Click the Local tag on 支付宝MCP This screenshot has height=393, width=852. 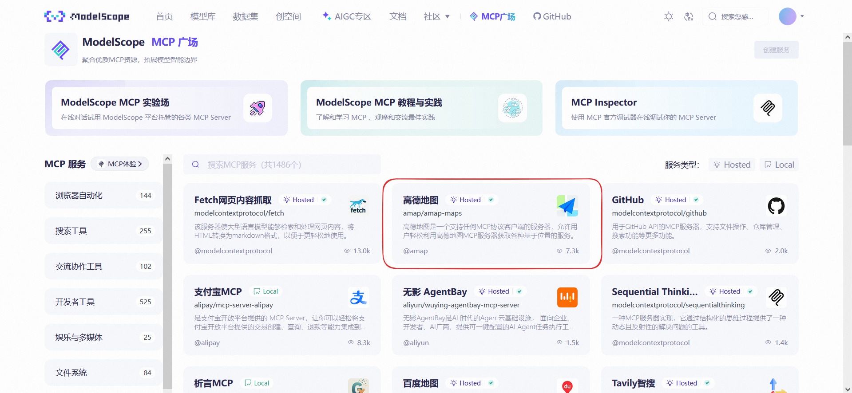[x=266, y=291]
